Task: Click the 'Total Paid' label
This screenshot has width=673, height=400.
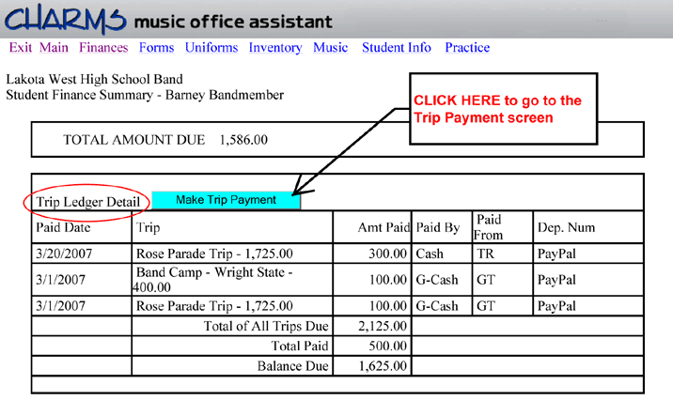Action: click(x=300, y=346)
